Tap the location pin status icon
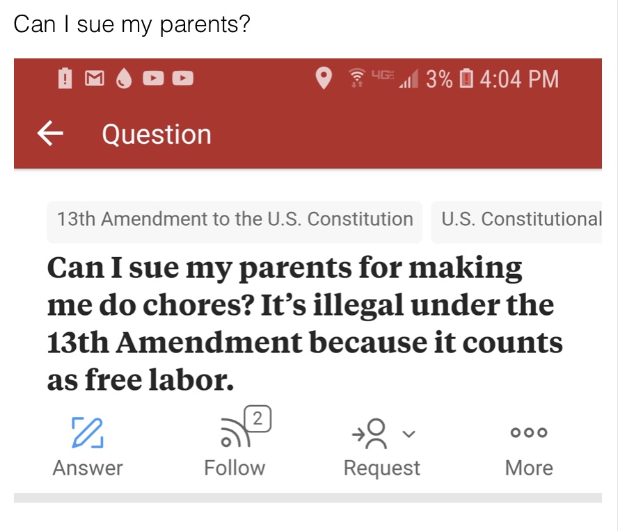Image resolution: width=618 pixels, height=531 pixels. pyautogui.click(x=324, y=78)
